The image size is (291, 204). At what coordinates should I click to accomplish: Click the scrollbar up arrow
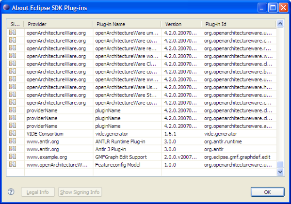pyautogui.click(x=280, y=24)
